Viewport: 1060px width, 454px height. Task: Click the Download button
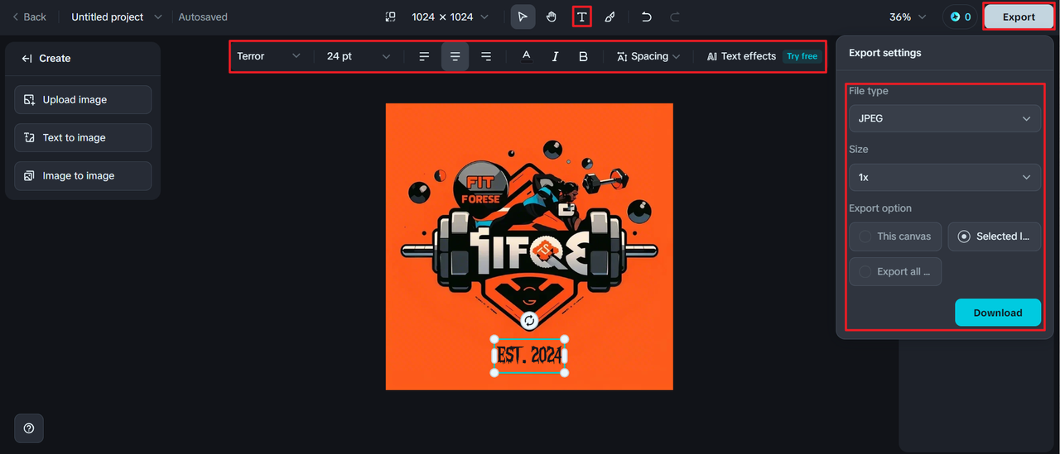(998, 313)
